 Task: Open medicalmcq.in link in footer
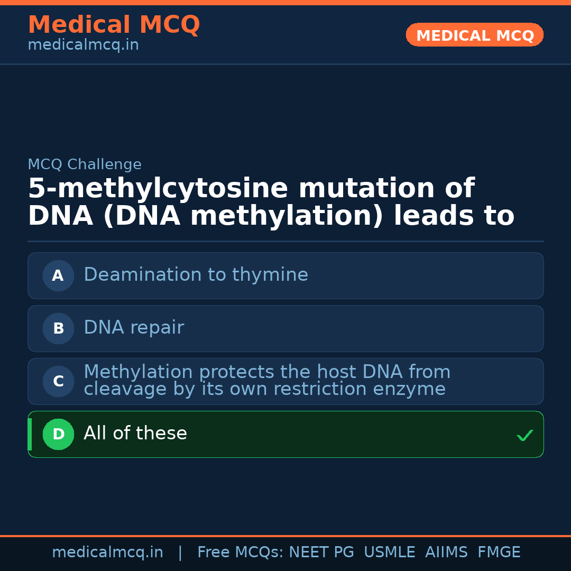[107, 552]
